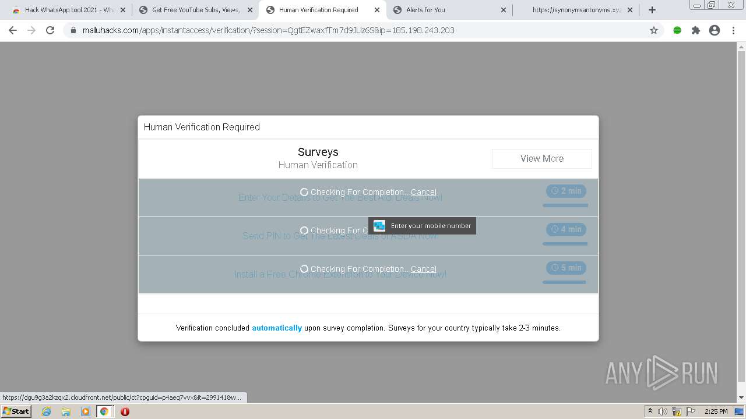Cancel the third Checking For Completion
Image resolution: width=746 pixels, height=419 pixels.
(424, 269)
